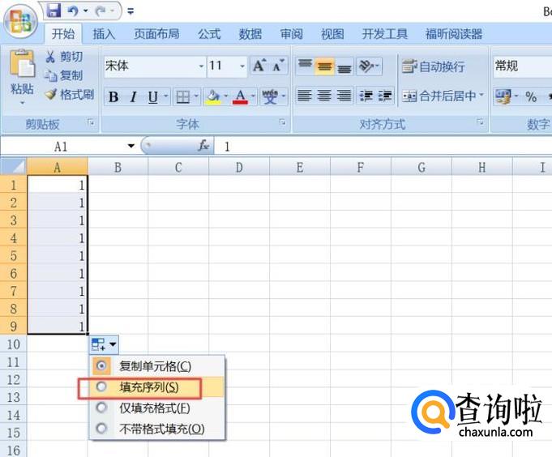Click the Increase Font Size icon
This screenshot has height=457, width=552.
(x=259, y=66)
